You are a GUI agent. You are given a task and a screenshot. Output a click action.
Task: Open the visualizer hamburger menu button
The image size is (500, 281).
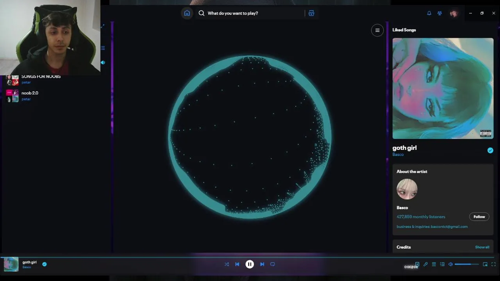point(377,30)
